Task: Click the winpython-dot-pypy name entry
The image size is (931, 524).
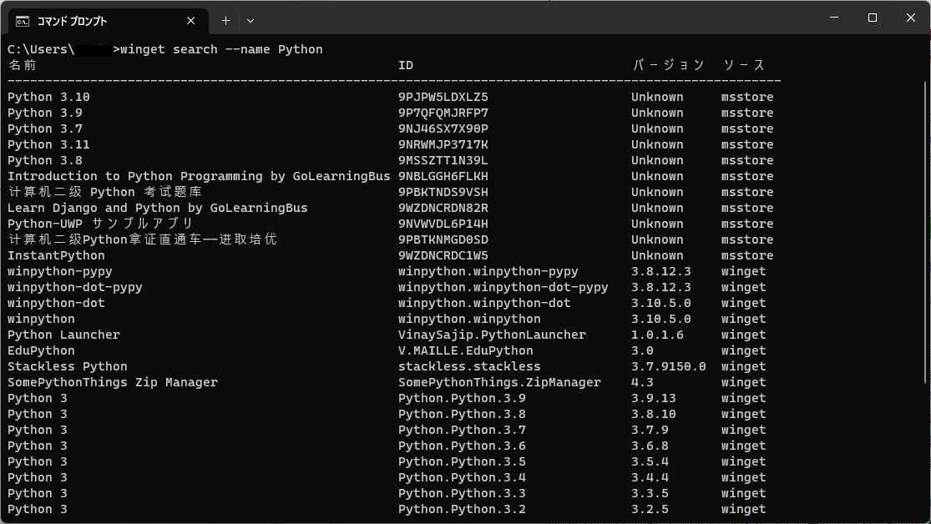Action: (75, 287)
